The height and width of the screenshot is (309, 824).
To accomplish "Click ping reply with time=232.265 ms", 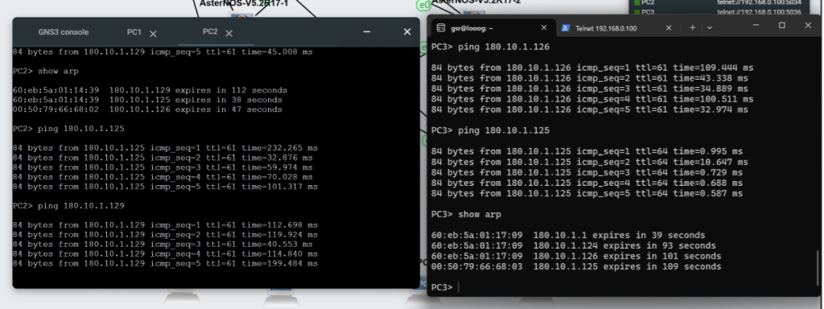I will (x=165, y=148).
